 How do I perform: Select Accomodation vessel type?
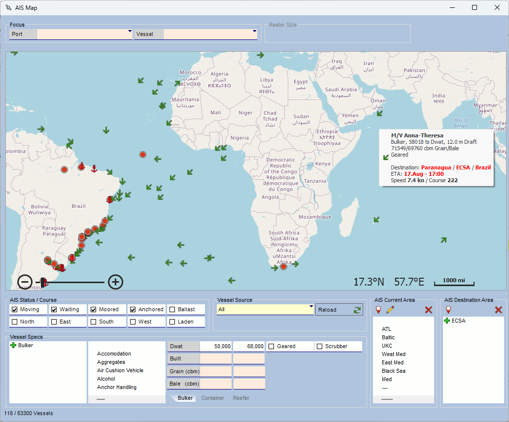point(114,354)
